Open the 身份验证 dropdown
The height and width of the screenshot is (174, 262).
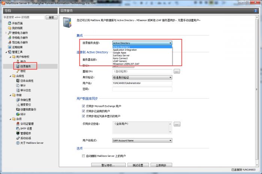[142, 77]
